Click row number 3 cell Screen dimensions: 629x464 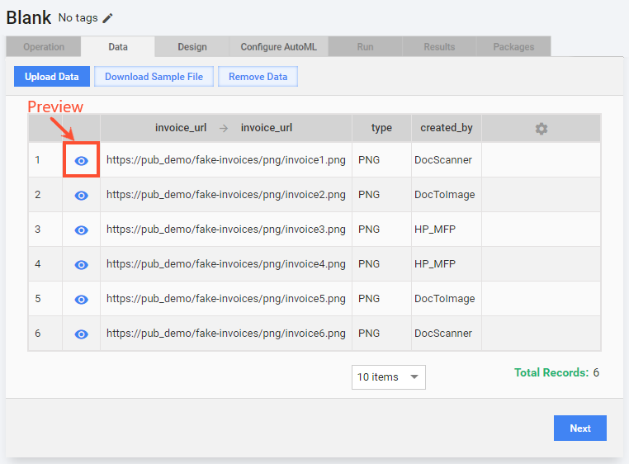coord(45,230)
